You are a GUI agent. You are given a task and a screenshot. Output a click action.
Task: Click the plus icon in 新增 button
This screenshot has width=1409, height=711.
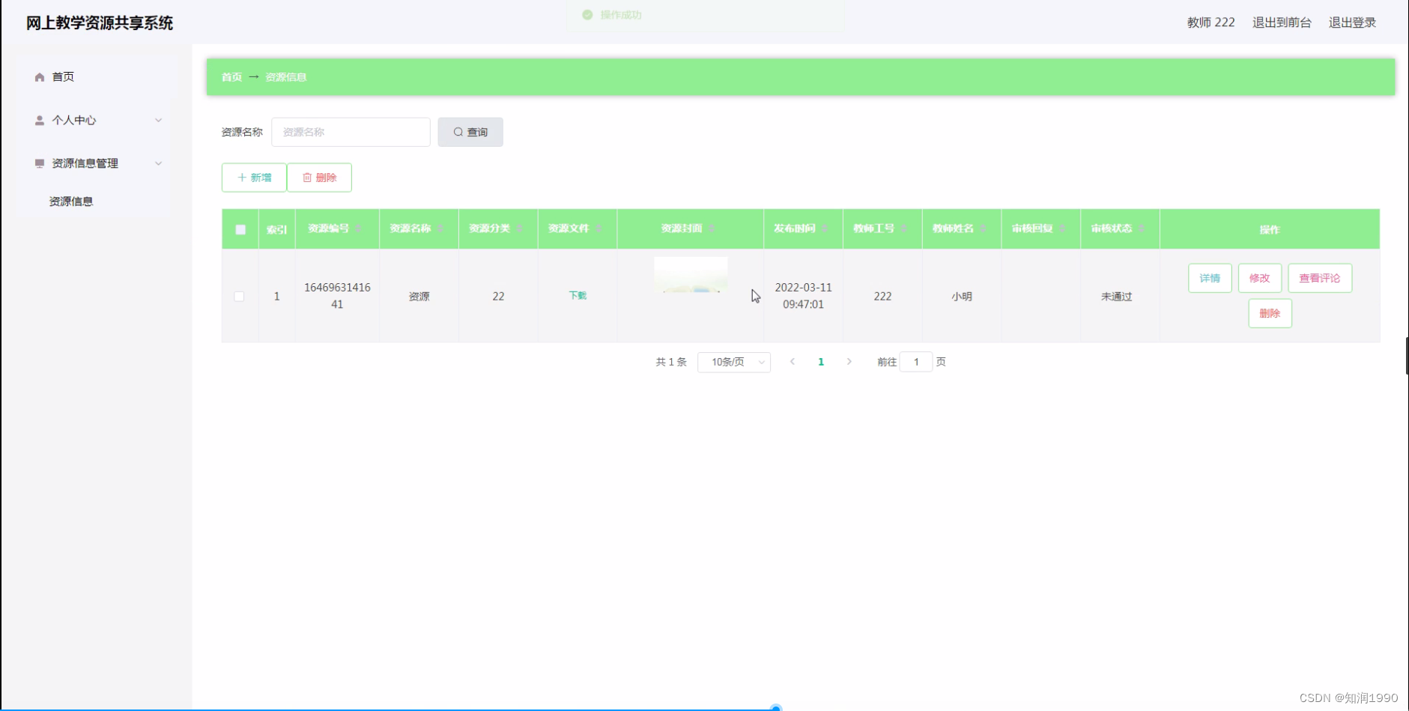click(240, 178)
